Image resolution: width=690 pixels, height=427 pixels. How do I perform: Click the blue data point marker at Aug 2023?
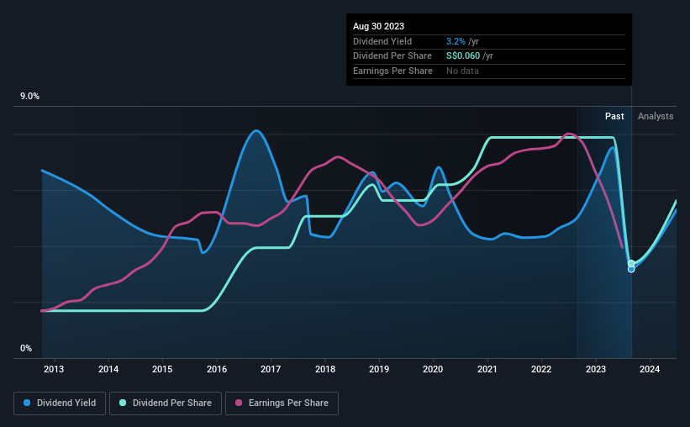tap(631, 269)
